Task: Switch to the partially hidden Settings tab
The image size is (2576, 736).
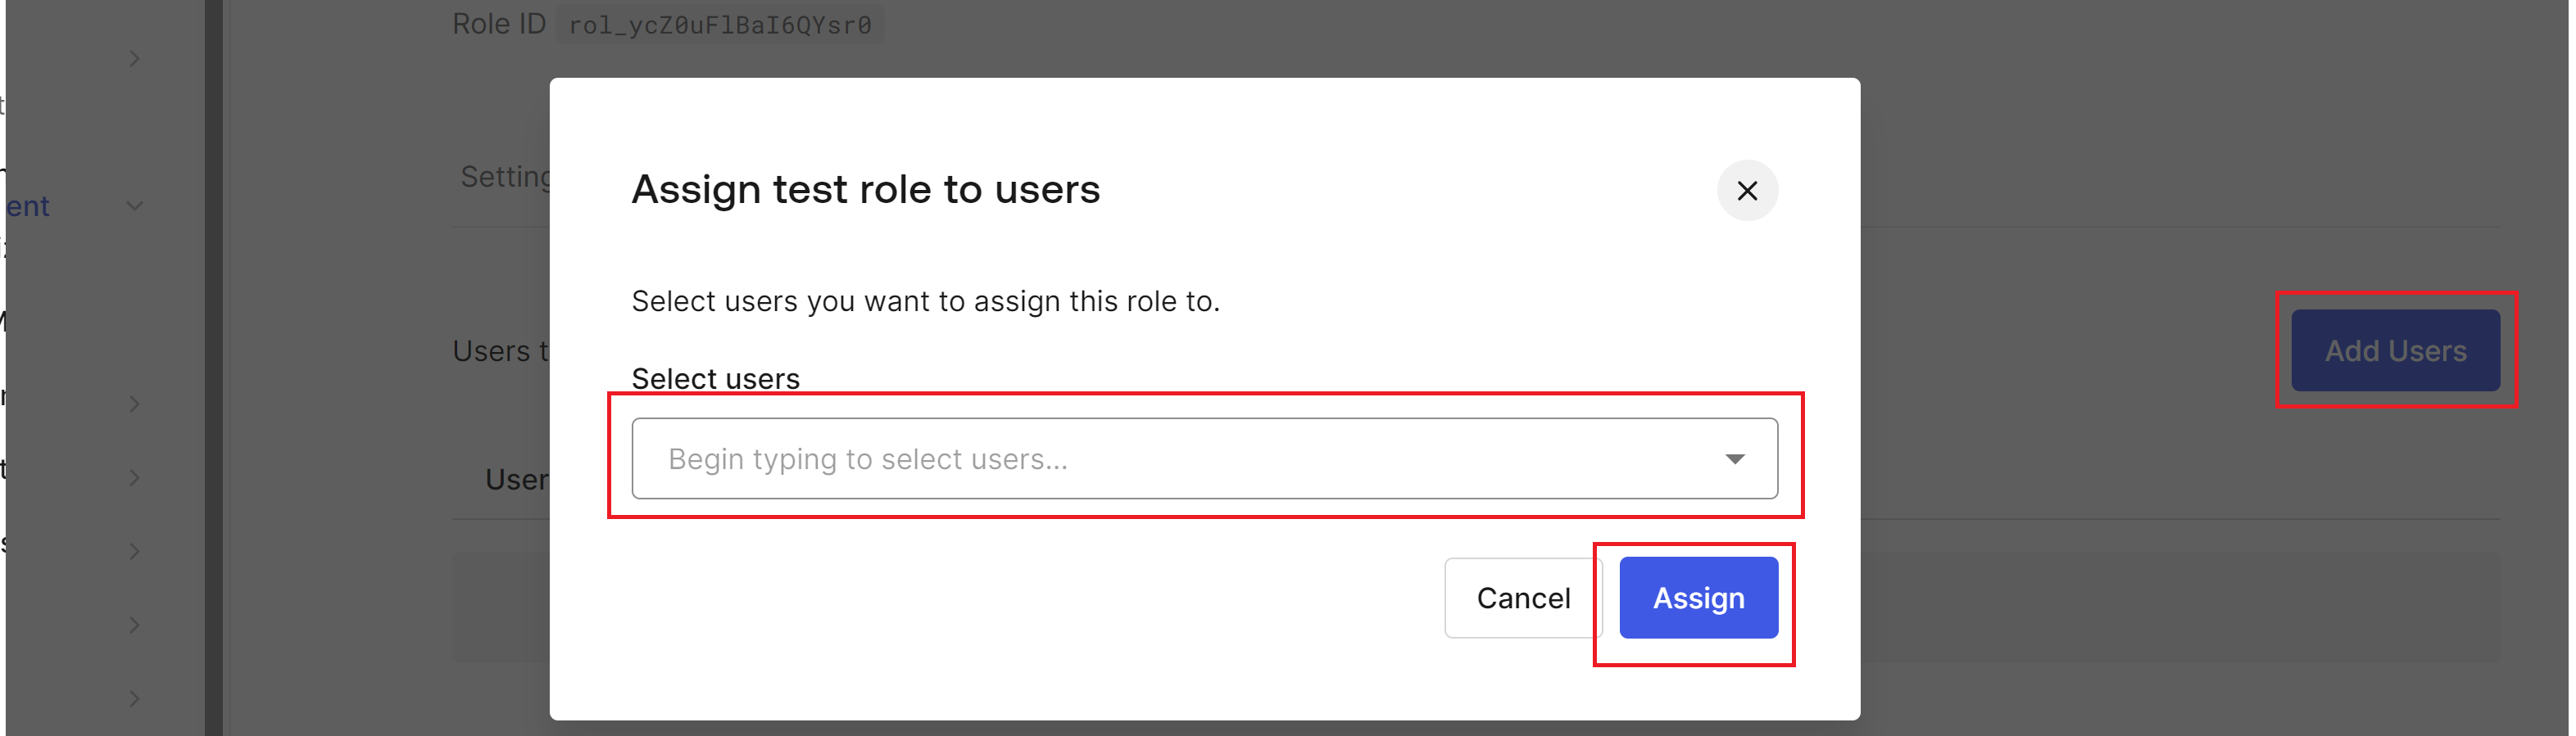Action: point(505,178)
